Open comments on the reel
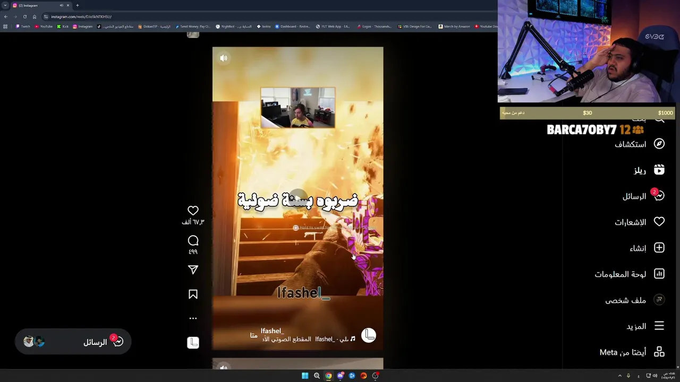 click(193, 241)
